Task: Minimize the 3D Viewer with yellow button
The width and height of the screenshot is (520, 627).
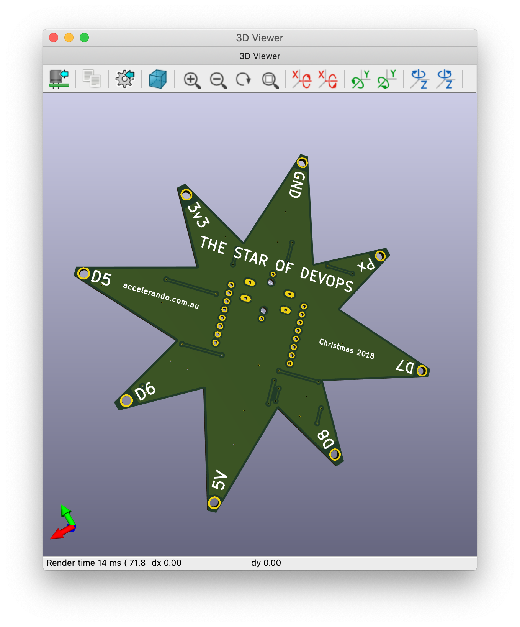Action: coord(69,38)
